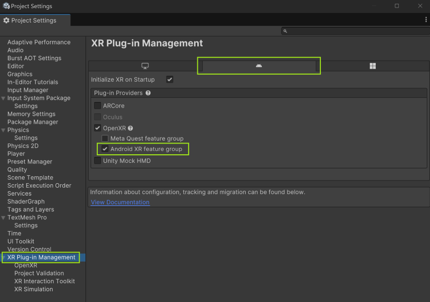Open the View Documentation link

click(120, 202)
